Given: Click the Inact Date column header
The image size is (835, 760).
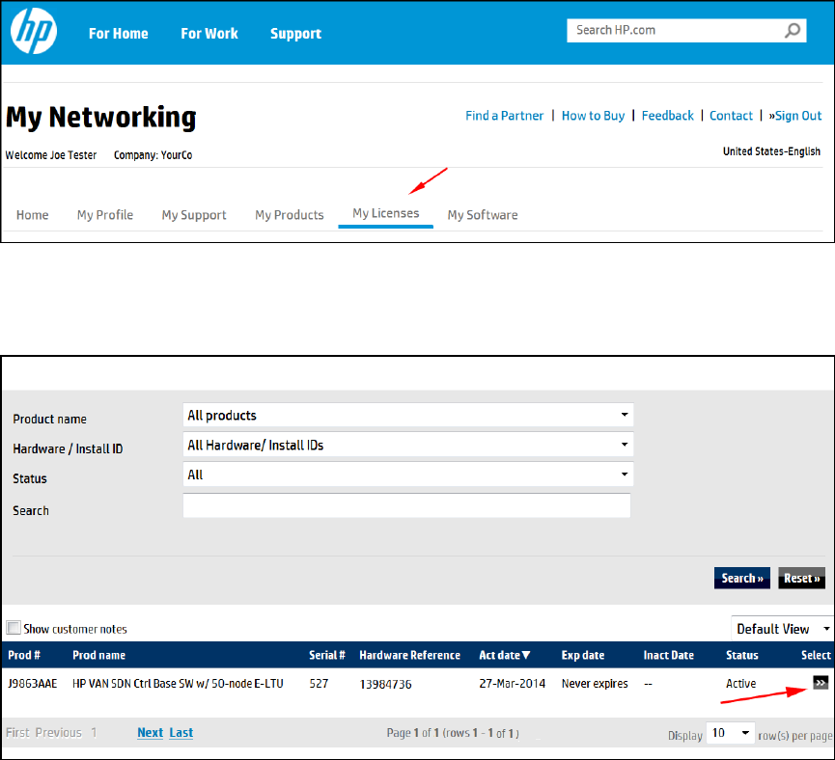Looking at the screenshot, I should pyautogui.click(x=668, y=655).
